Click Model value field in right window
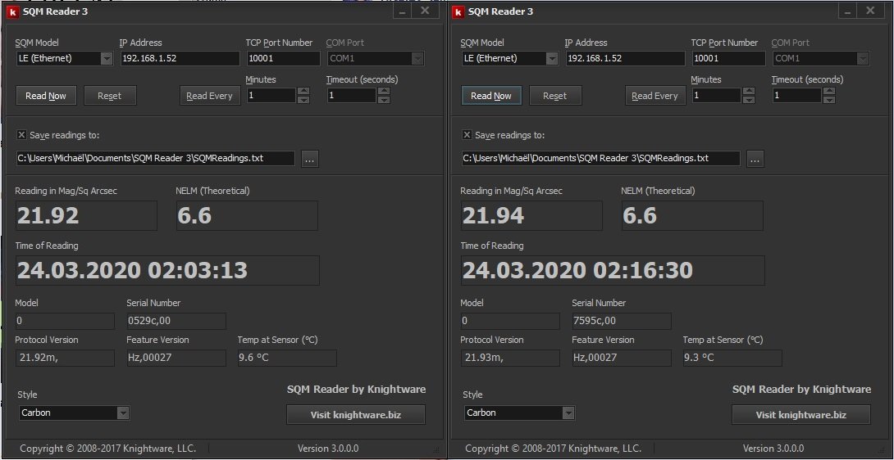894x460 pixels. 510,321
